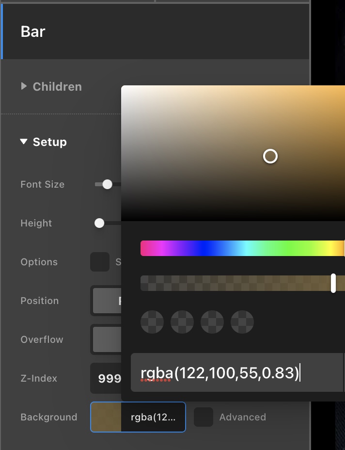The width and height of the screenshot is (345, 450).
Task: Click the Font Size slider handle
Action: 108,184
